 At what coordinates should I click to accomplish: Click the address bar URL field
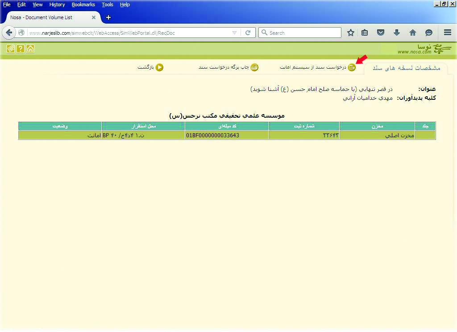[x=130, y=33]
